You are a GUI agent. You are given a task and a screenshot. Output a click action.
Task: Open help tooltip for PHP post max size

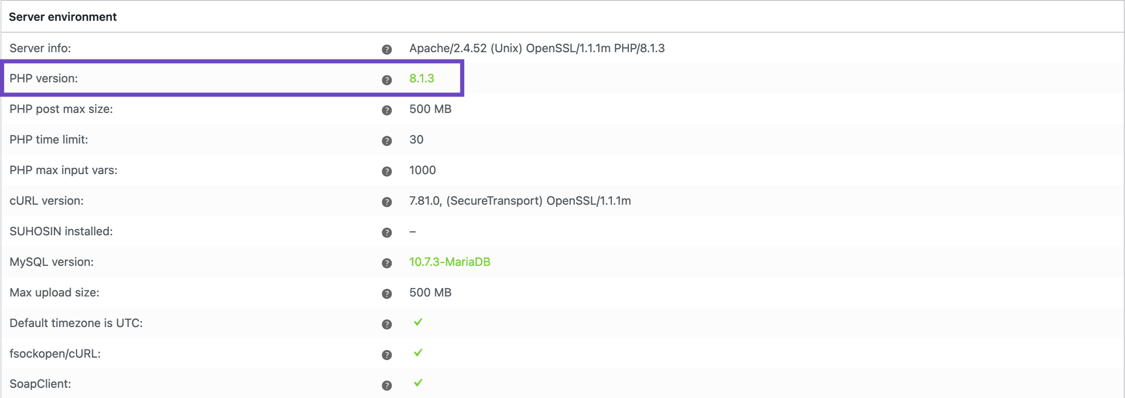(x=386, y=110)
